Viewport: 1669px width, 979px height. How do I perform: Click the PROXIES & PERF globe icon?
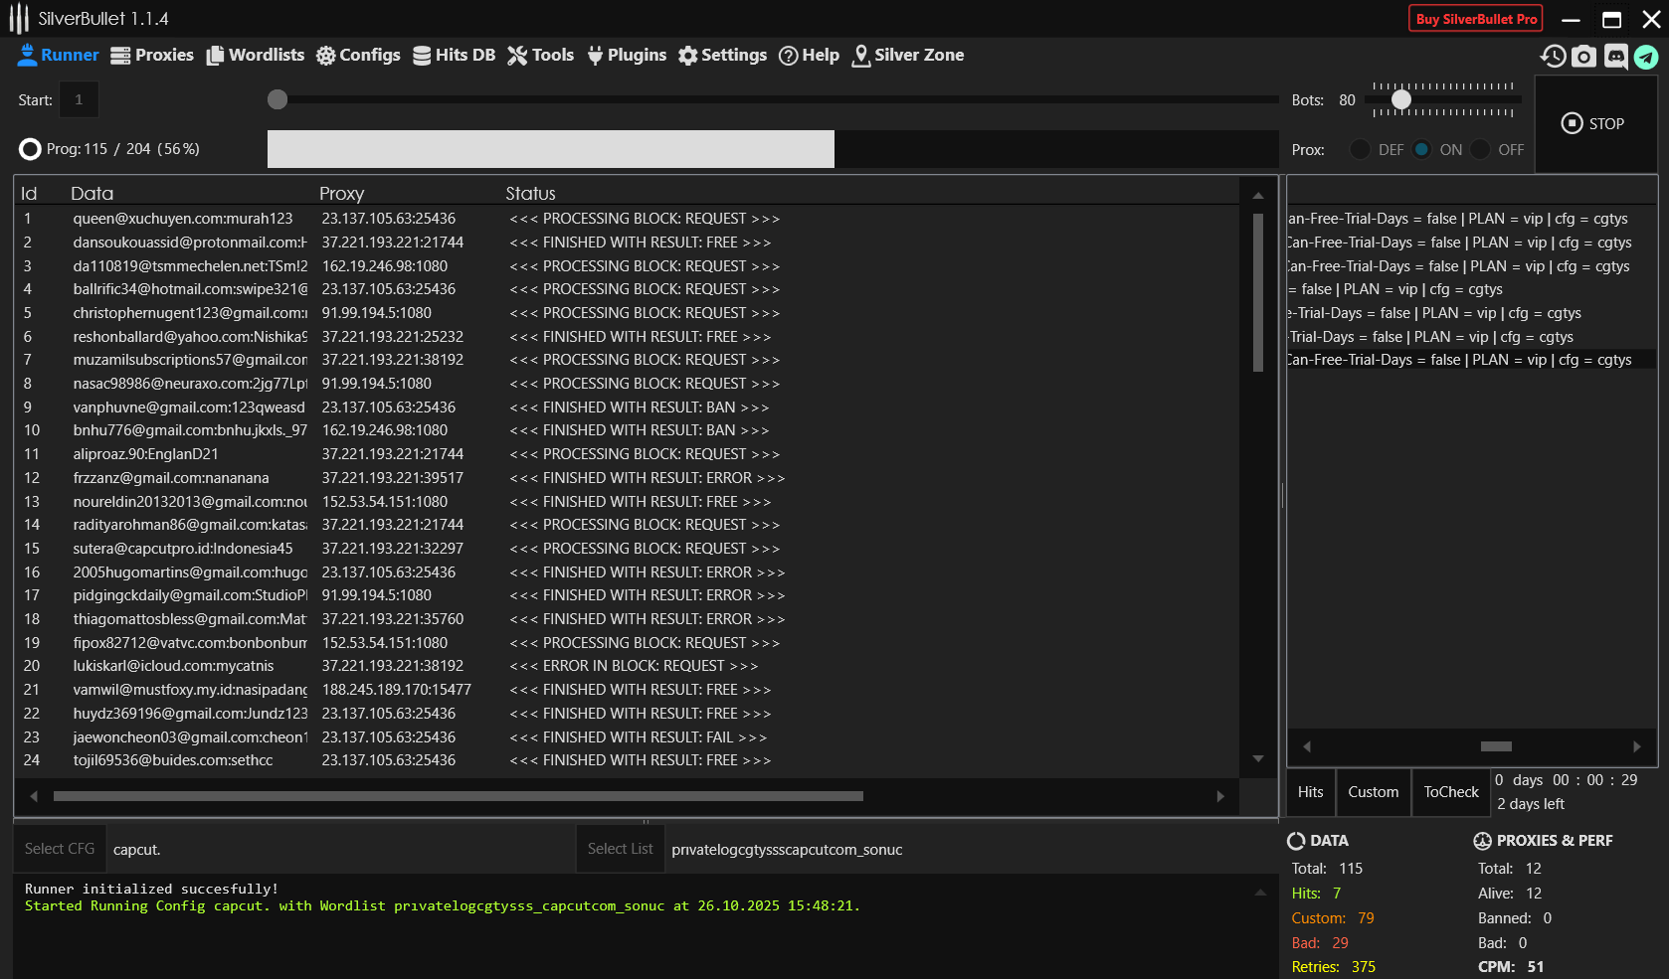click(1482, 841)
